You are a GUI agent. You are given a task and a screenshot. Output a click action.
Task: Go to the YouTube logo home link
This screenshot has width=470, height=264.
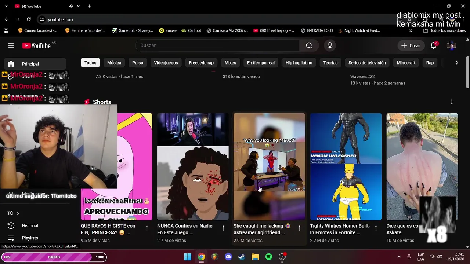point(36,45)
